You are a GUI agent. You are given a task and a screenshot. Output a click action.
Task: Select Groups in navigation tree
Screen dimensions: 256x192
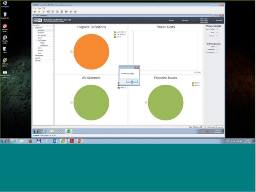tap(40, 38)
